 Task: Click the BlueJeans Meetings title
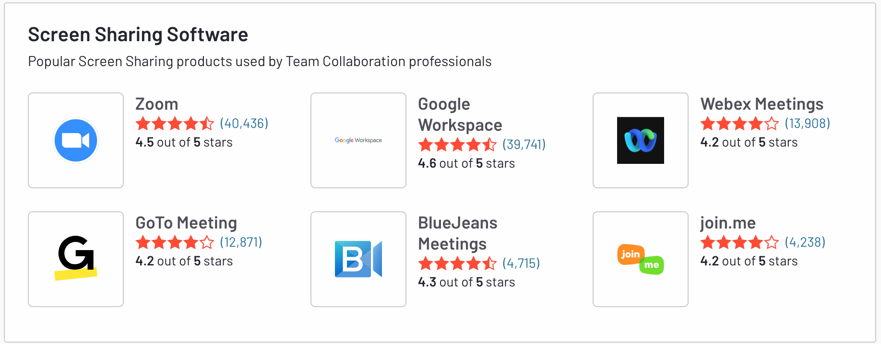point(457,233)
